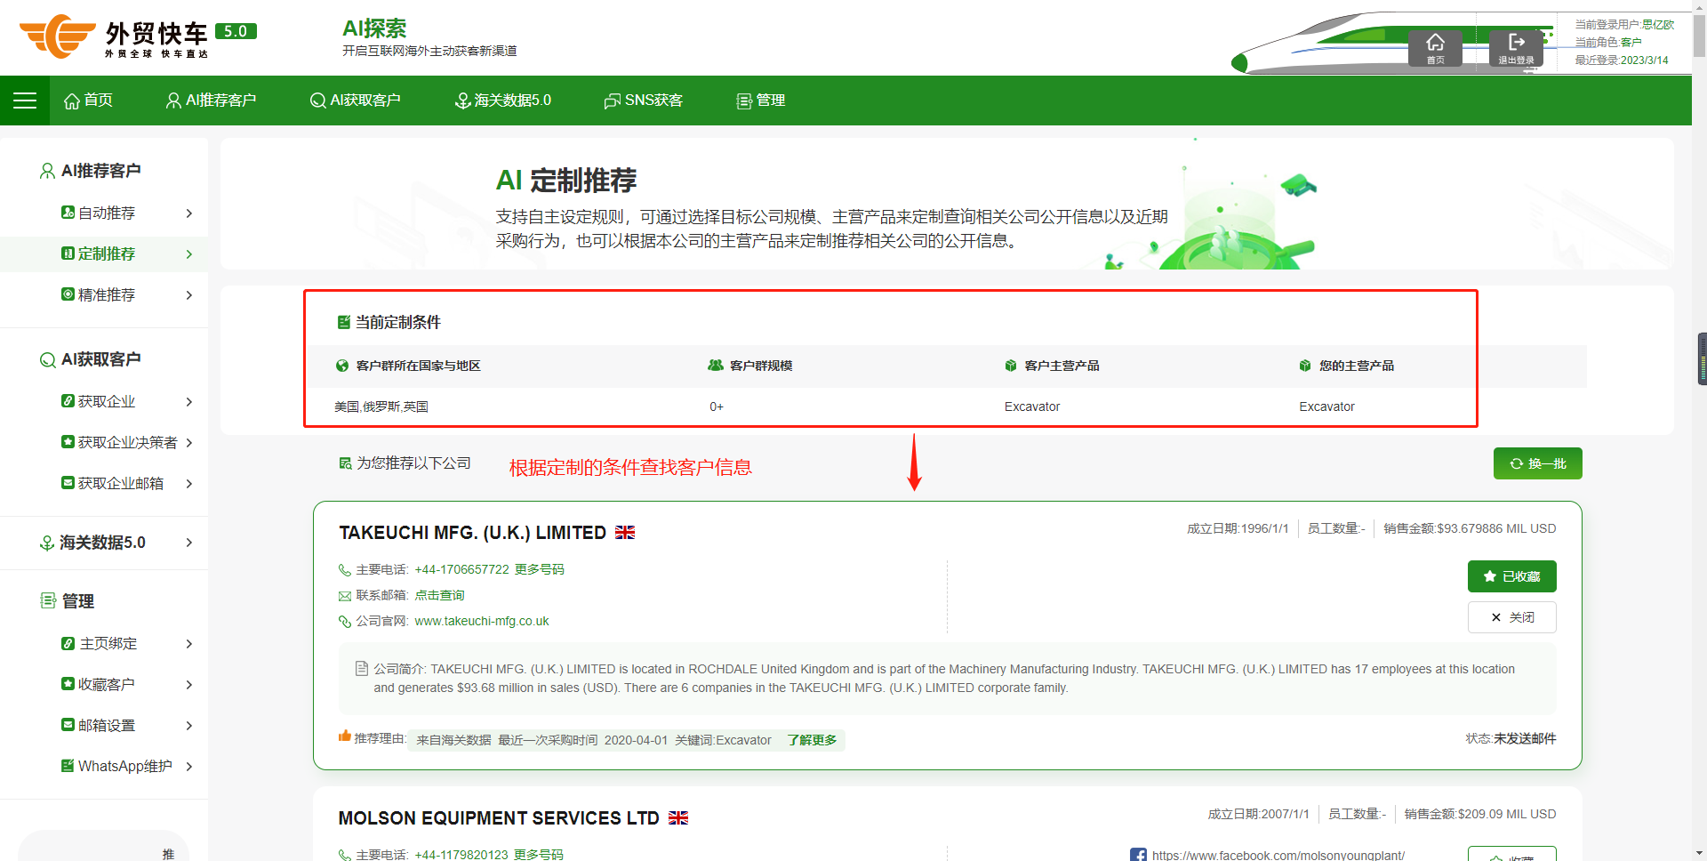Viewport: 1707px width, 861px height.
Task: Click the 主页绑定 link icon
Action: tap(68, 643)
